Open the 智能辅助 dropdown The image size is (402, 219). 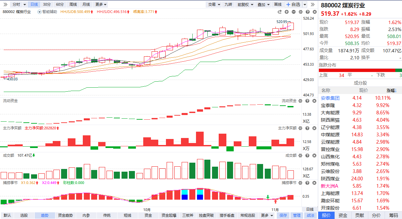point(47,12)
